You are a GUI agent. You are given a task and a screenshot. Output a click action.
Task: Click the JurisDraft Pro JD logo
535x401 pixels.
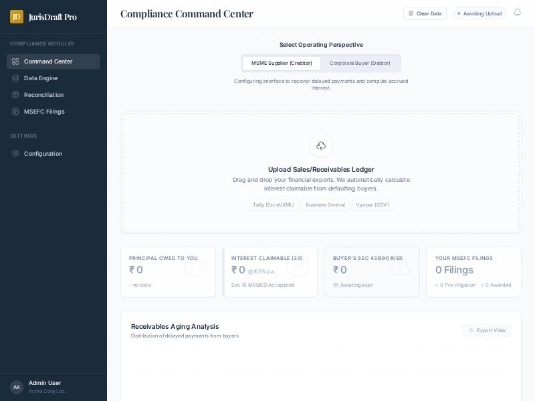(17, 17)
